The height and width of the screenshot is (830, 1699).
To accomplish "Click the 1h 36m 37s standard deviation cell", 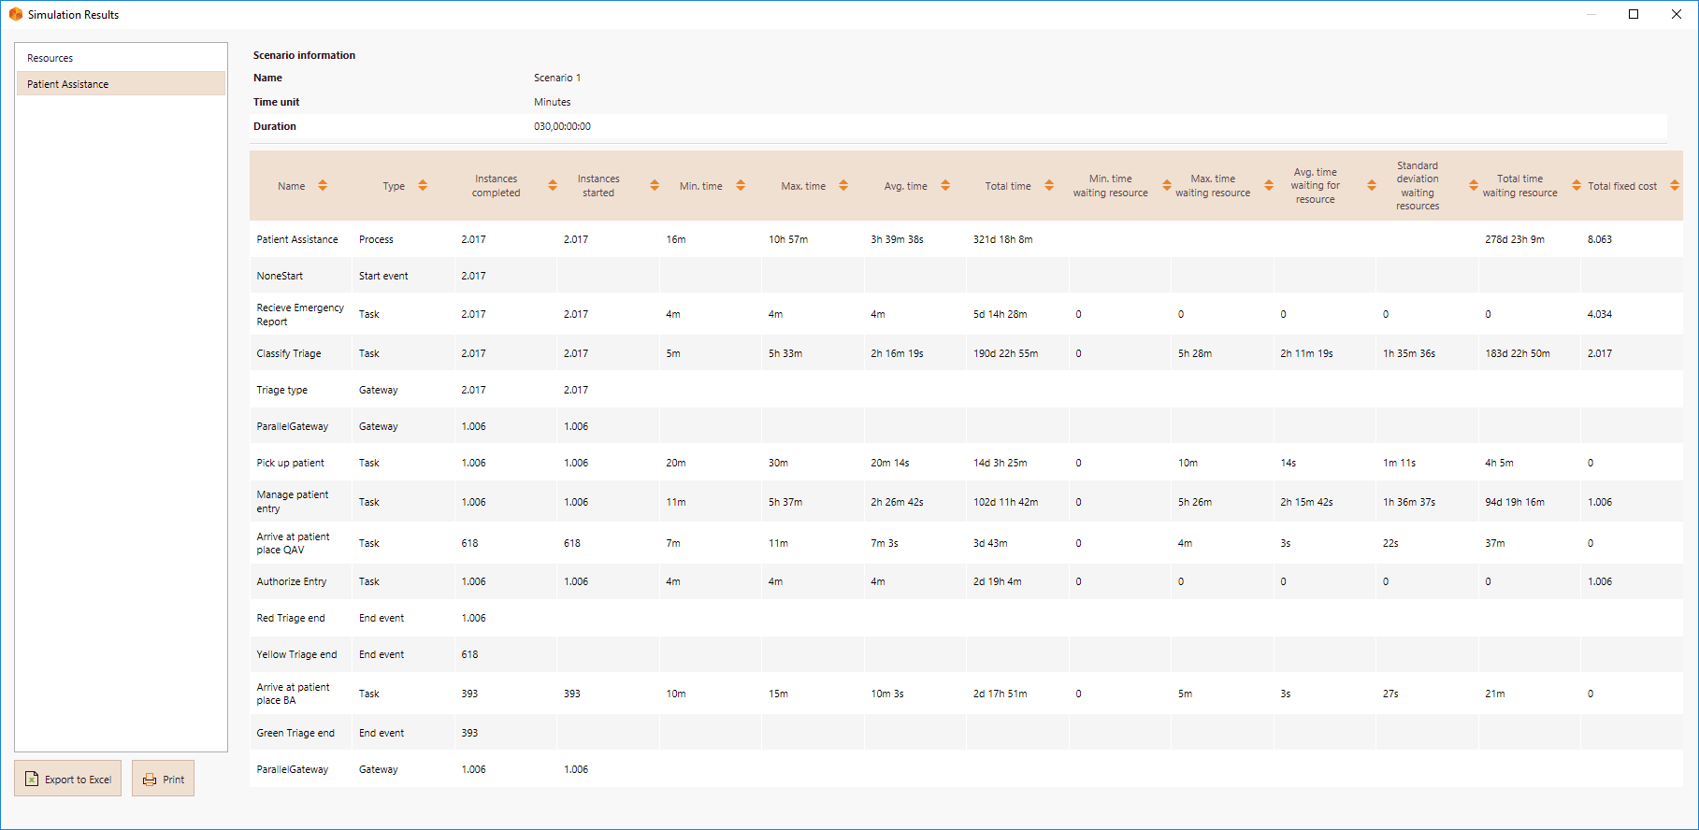I will [x=1409, y=502].
